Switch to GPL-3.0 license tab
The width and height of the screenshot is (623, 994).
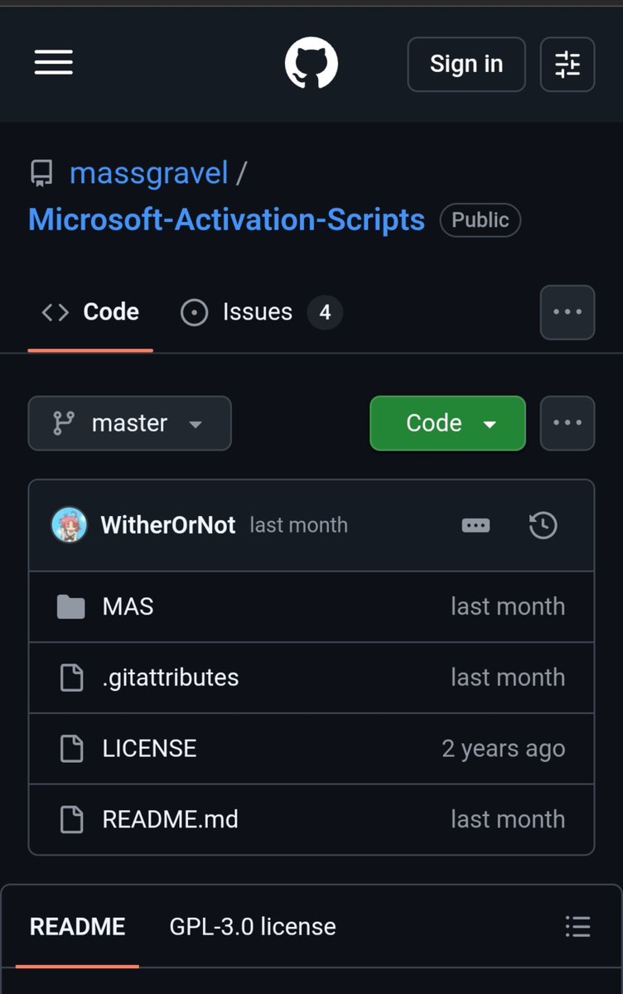tap(253, 926)
